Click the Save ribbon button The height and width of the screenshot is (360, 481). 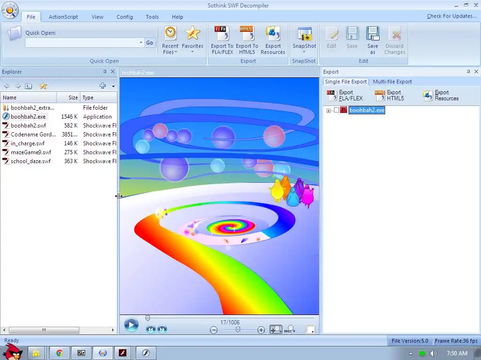(x=352, y=38)
